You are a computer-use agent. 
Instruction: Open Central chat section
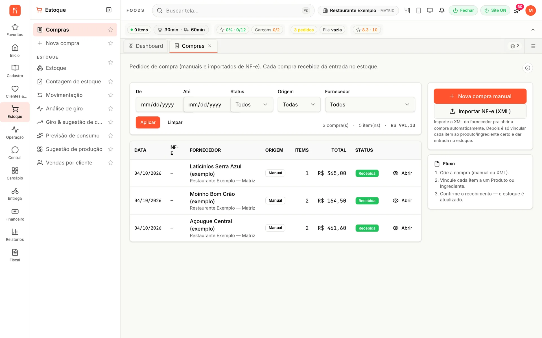(x=15, y=153)
